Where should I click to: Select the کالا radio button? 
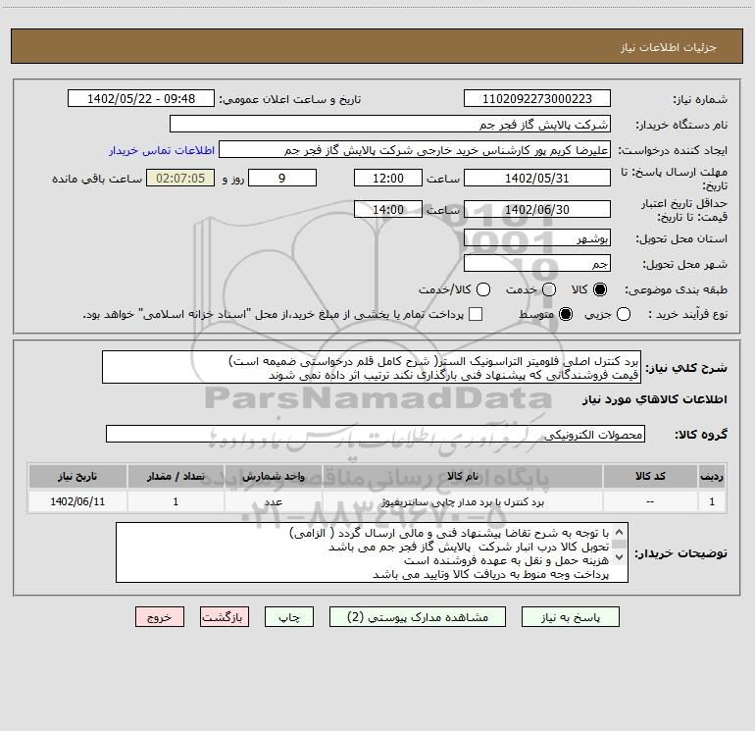(x=600, y=289)
